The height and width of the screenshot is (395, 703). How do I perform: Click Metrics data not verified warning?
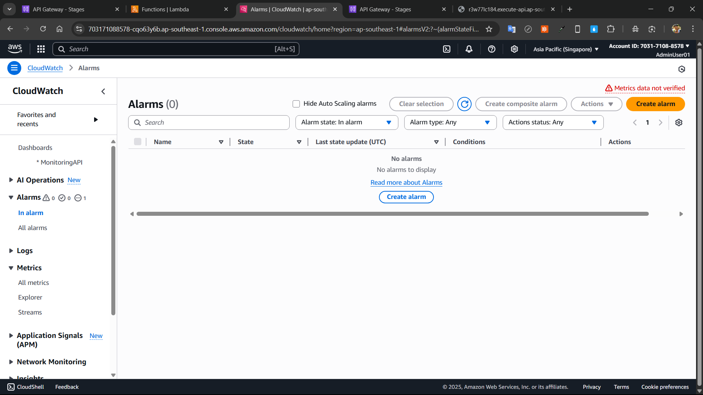coord(645,88)
